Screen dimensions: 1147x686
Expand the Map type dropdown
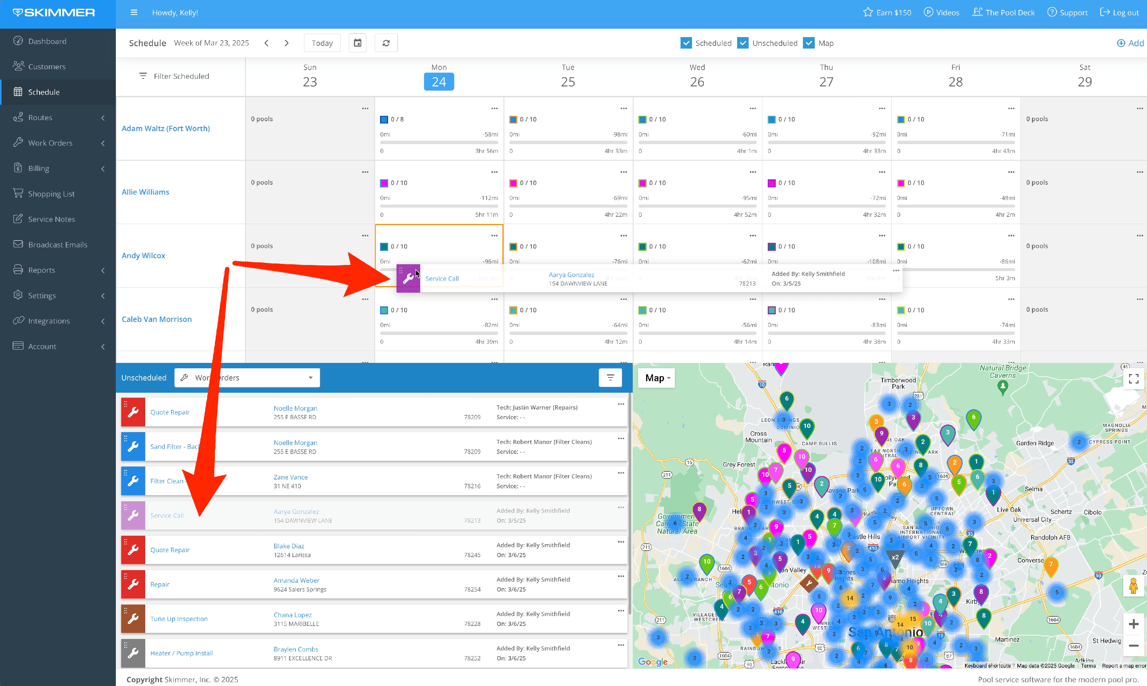click(x=657, y=378)
